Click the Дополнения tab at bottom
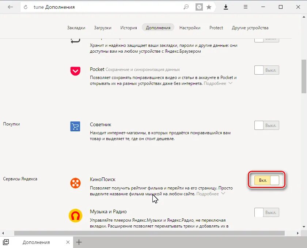 click(36, 242)
